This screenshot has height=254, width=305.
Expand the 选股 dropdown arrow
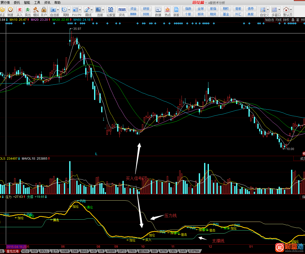pyautogui.click(x=103, y=10)
